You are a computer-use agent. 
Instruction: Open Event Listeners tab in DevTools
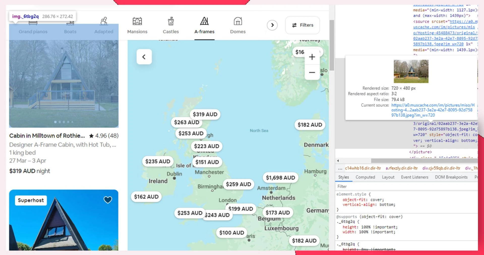414,177
